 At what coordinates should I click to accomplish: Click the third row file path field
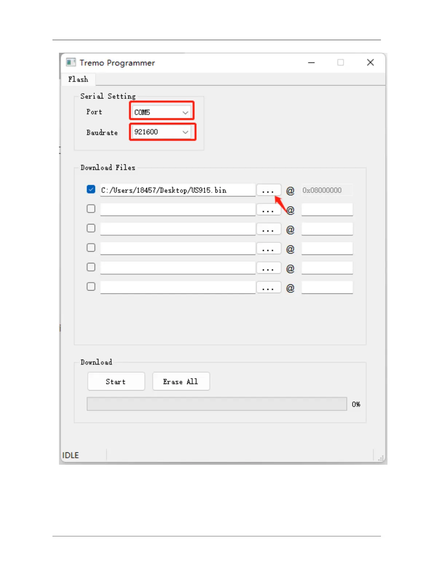[x=178, y=229]
